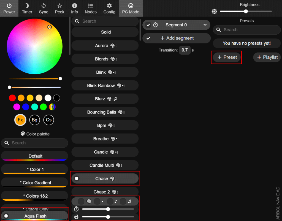Open the Config settings
The image size is (282, 221).
click(x=109, y=9)
